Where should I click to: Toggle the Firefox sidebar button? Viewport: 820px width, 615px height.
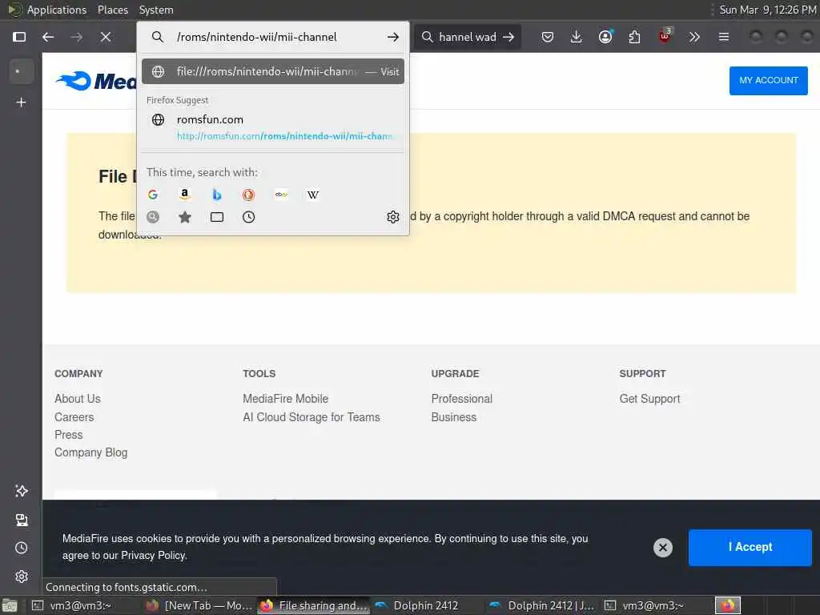click(19, 37)
